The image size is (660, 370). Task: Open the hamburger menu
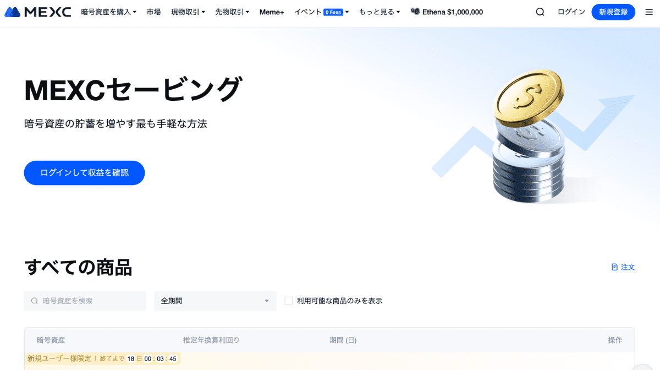tap(648, 12)
